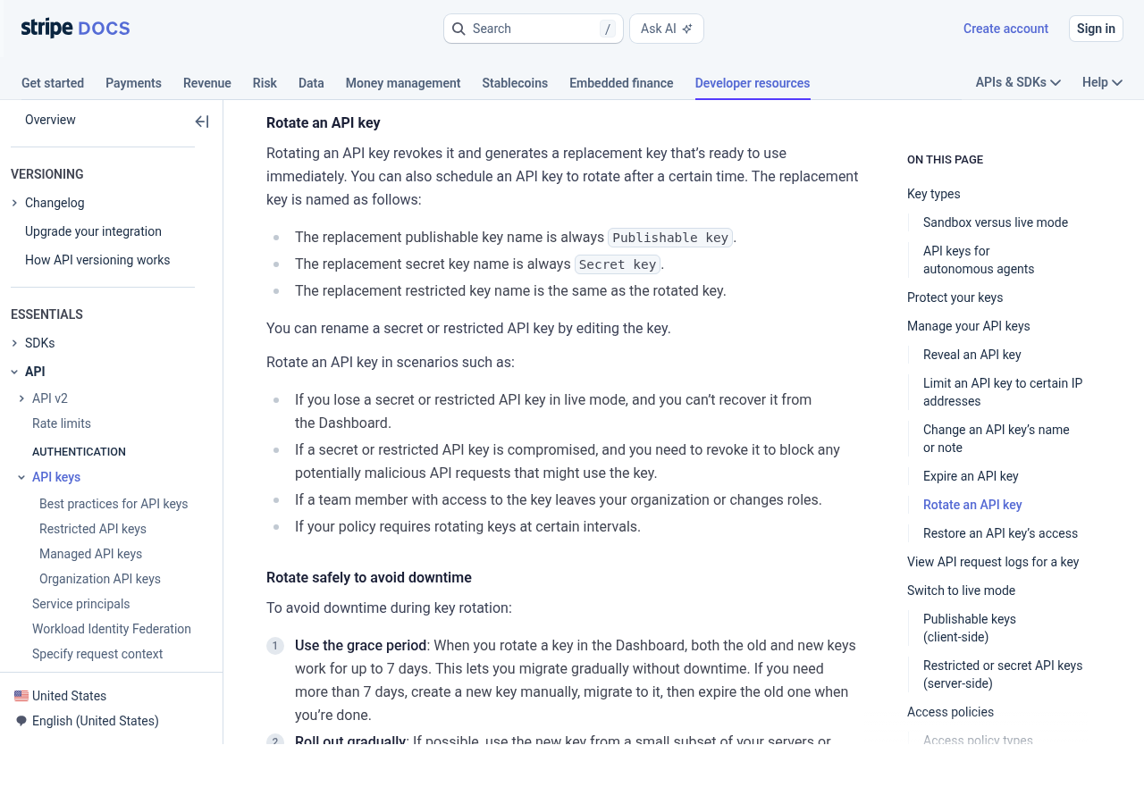Screen dimensions: 1144x804
Task: Switch to the Get started tab
Action: (53, 83)
